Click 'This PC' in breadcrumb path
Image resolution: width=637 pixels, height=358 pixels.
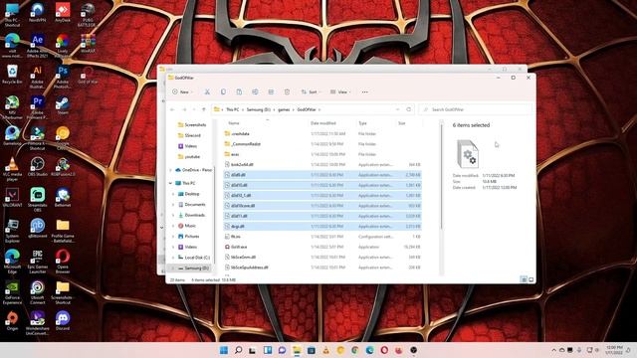click(232, 109)
